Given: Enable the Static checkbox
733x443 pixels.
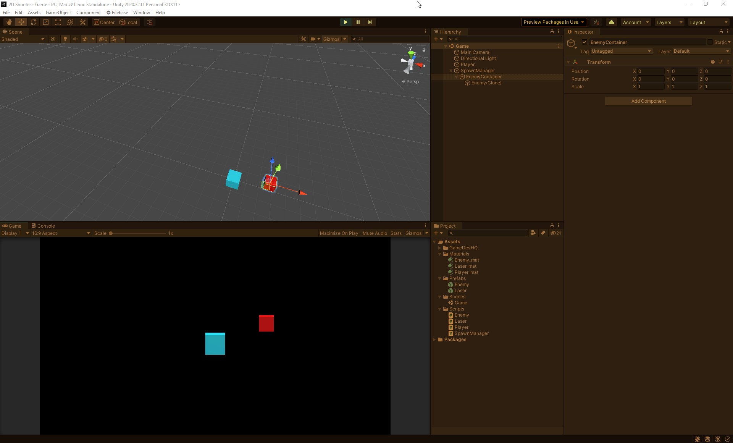Looking at the screenshot, I should click(x=710, y=42).
